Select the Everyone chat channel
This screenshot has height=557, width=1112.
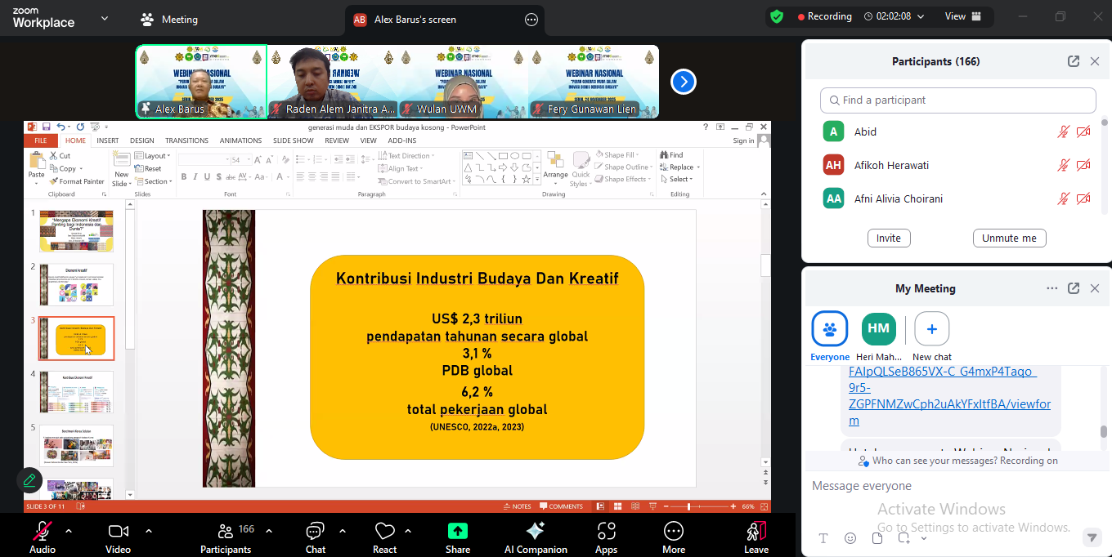(830, 336)
